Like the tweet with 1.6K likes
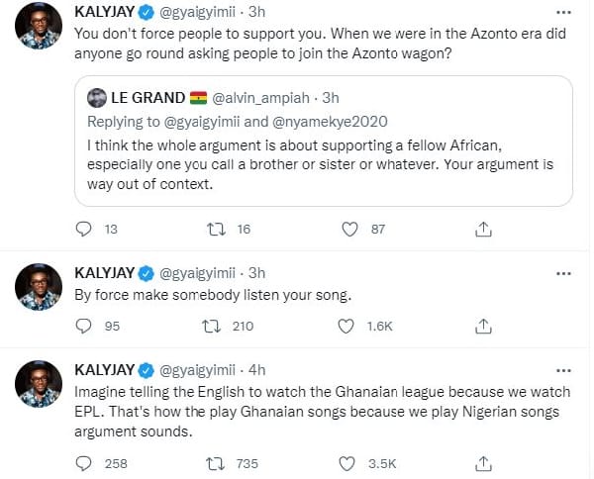594x479 pixels. point(348,327)
